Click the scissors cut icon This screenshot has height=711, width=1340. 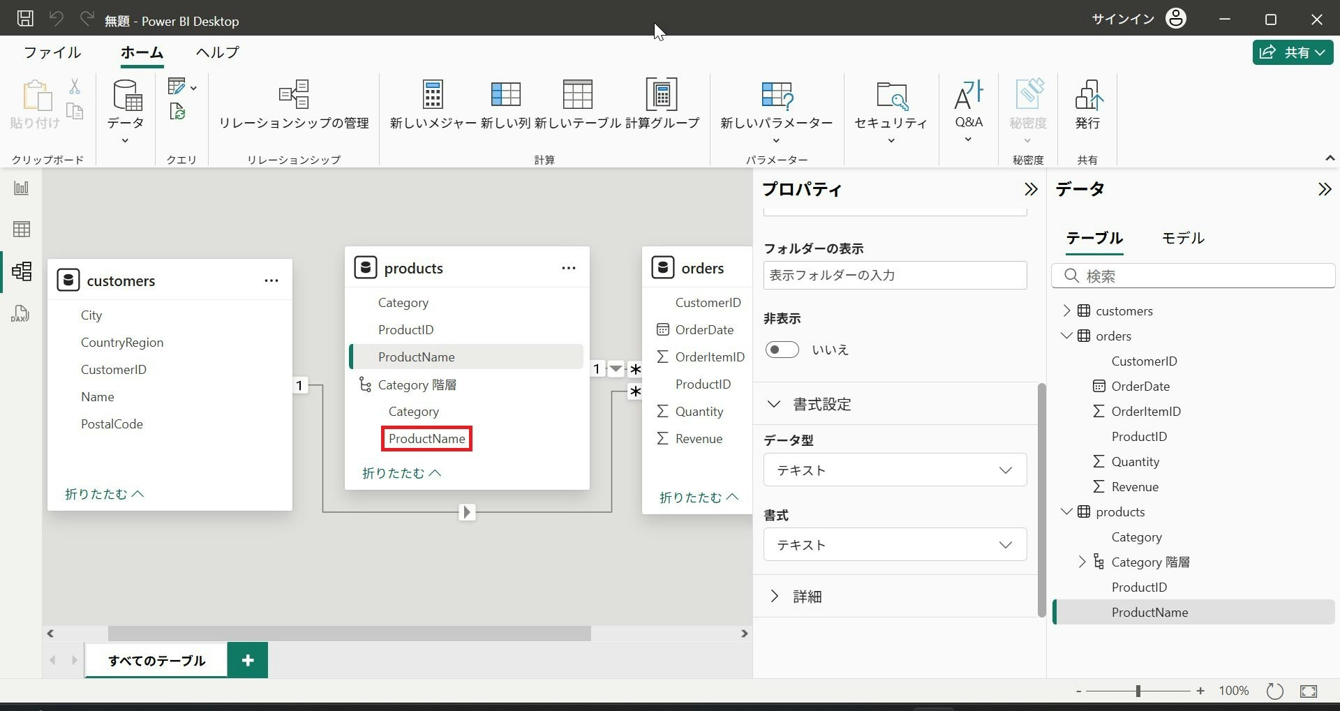pos(75,86)
